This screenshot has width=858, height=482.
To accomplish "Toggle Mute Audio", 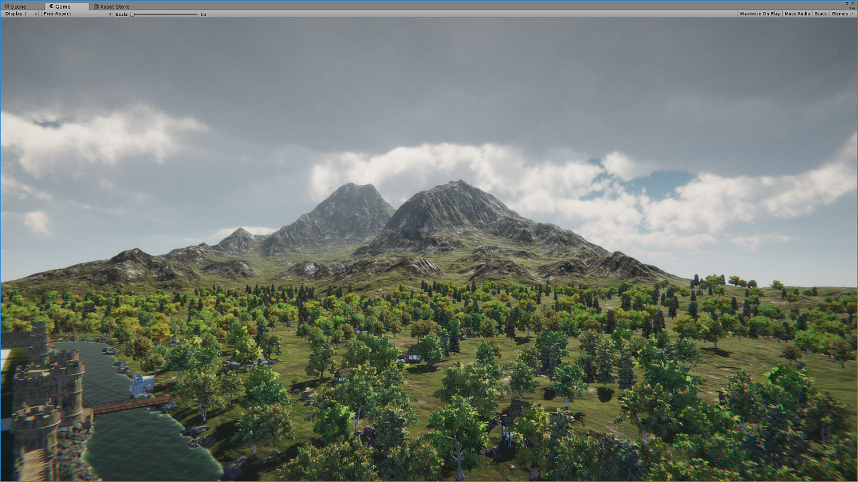I will (x=797, y=14).
